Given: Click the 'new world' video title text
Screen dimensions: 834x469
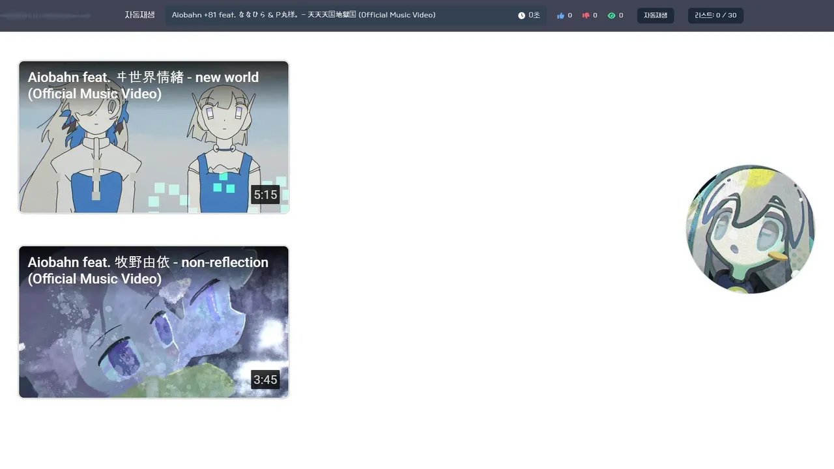Looking at the screenshot, I should (x=143, y=85).
